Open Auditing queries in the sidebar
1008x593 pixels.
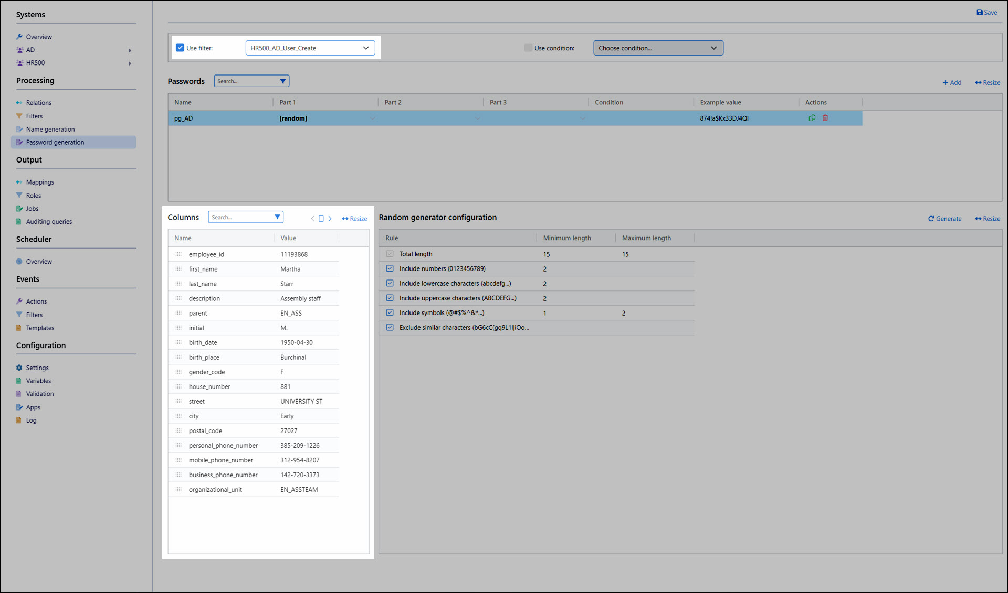click(x=49, y=222)
